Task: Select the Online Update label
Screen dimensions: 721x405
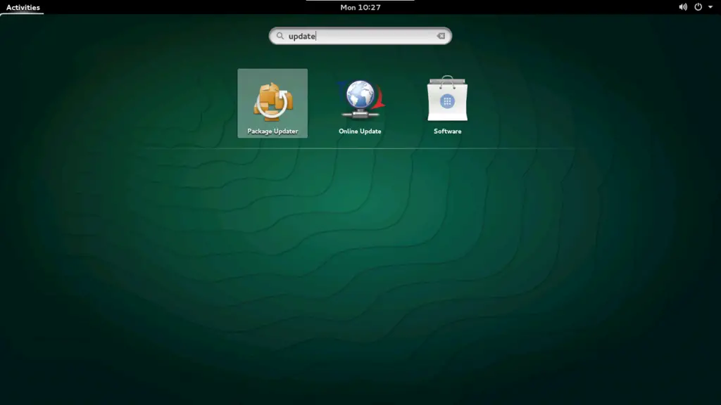Action: point(360,131)
